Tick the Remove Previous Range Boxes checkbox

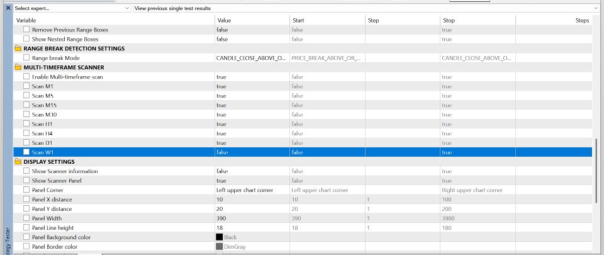tap(26, 29)
